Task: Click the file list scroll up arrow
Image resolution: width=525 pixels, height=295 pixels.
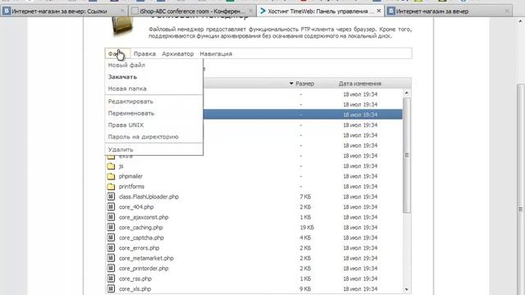Action: (x=407, y=93)
